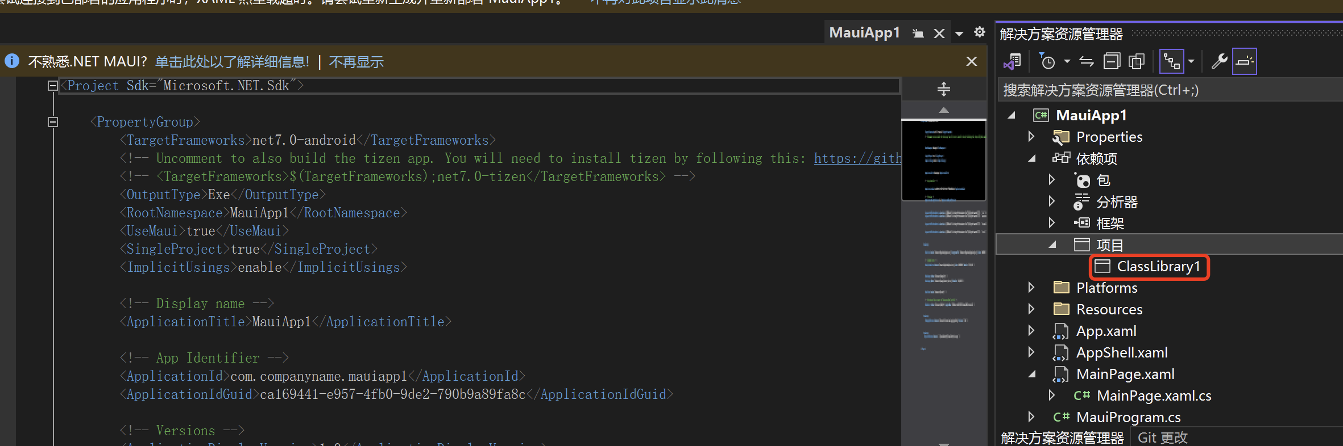The width and height of the screenshot is (1343, 446).
Task: Open the tab settings gear icon
Action: tap(980, 32)
